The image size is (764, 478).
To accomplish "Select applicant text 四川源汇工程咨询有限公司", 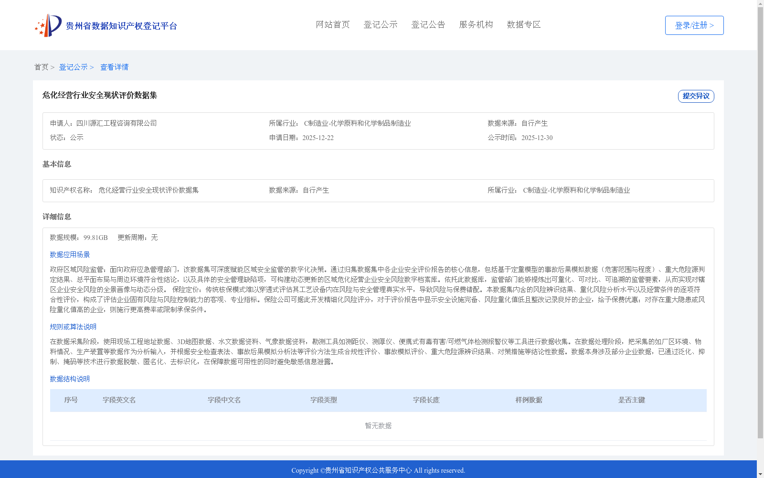I will tap(117, 123).
